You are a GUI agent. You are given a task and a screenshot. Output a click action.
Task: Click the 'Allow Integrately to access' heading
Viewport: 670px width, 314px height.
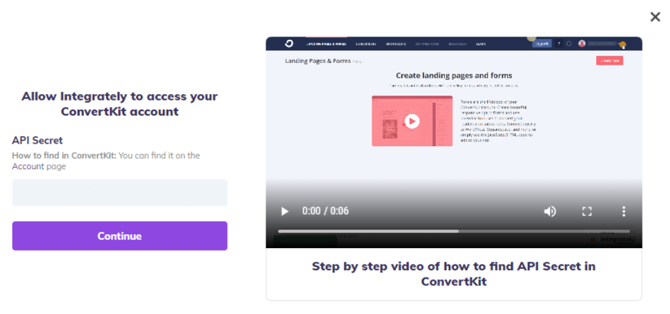click(120, 104)
